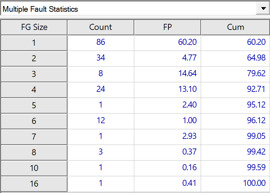This screenshot has height=193, width=270.
Task: Select row header for FG Size 2
Action: [34, 58]
